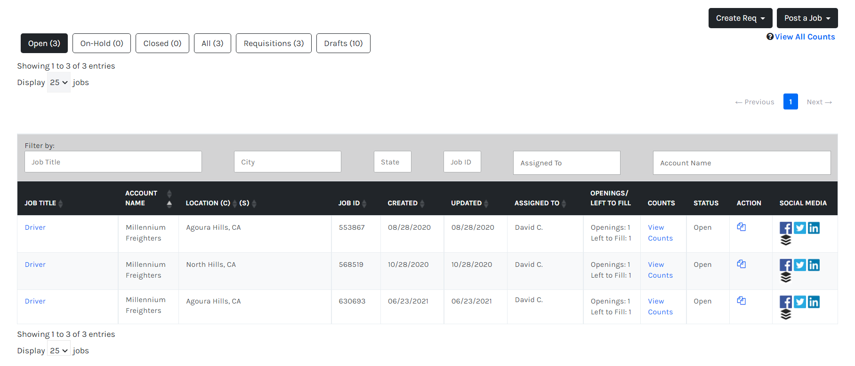Sort table by Job ID column
The height and width of the screenshot is (366, 855).
tap(364, 203)
